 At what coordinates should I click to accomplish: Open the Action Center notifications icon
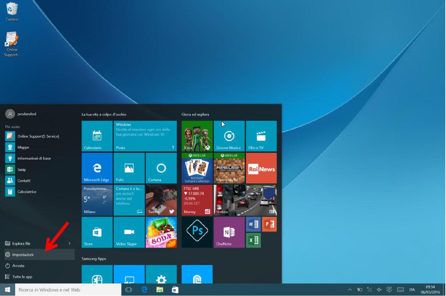coord(389,290)
